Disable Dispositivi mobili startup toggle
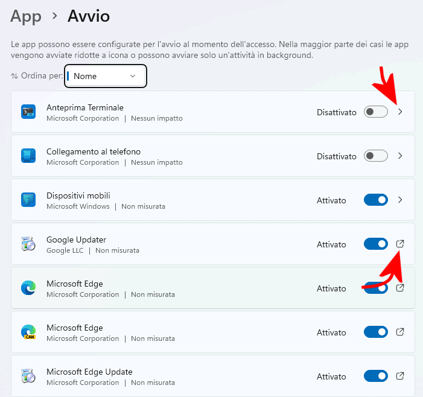Screen dimensions: 423x397 376,200
